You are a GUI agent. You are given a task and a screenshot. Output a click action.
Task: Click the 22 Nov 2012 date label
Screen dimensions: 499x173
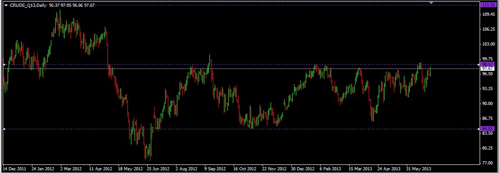point(274,168)
